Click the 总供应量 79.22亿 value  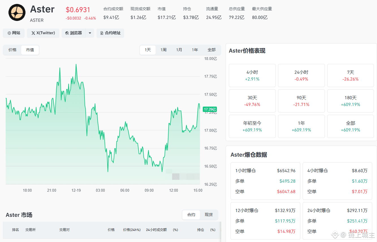coord(237,18)
